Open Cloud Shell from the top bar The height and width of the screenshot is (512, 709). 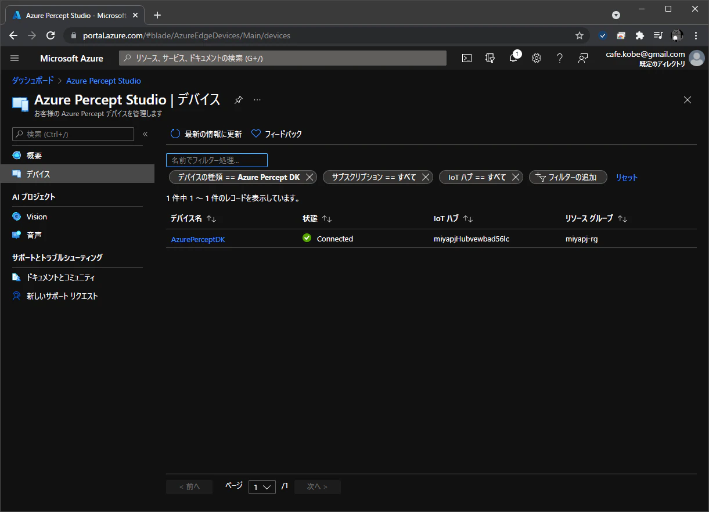(467, 58)
